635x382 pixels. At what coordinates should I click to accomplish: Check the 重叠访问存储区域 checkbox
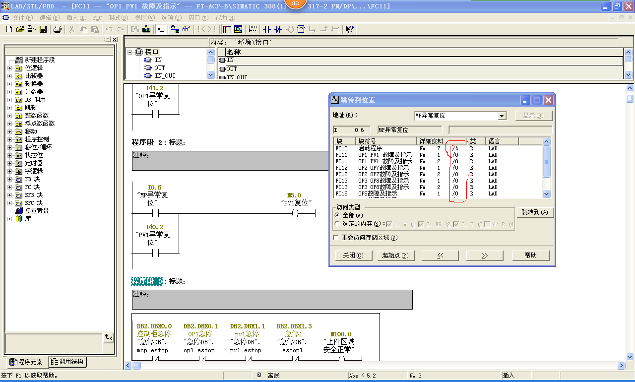(337, 238)
